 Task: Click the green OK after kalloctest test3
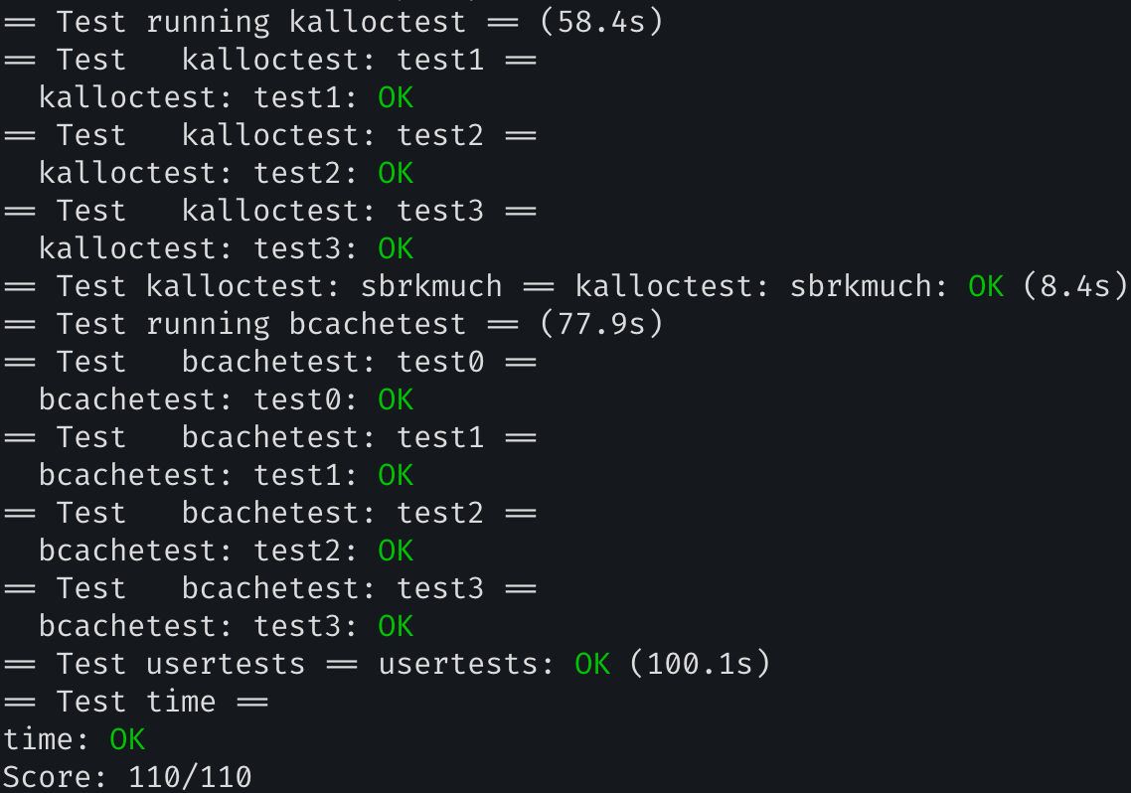[x=396, y=248]
